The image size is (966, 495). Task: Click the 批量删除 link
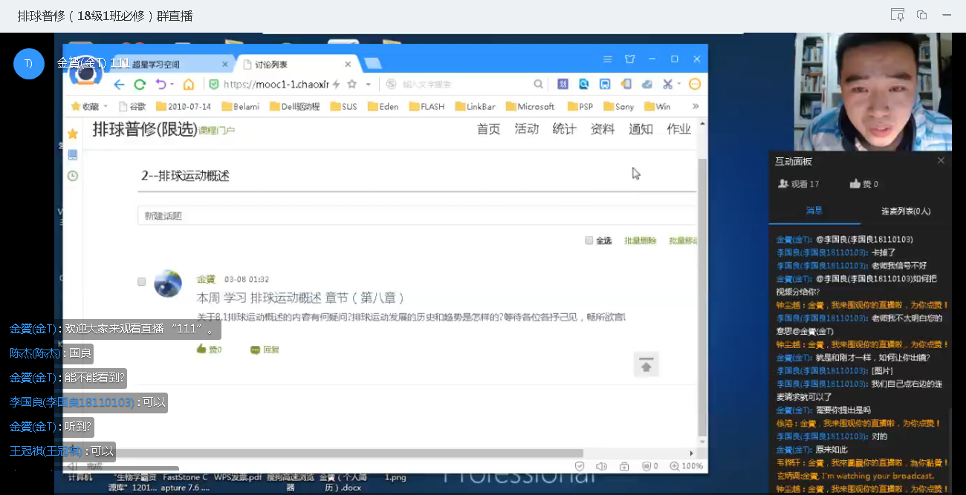pos(640,240)
